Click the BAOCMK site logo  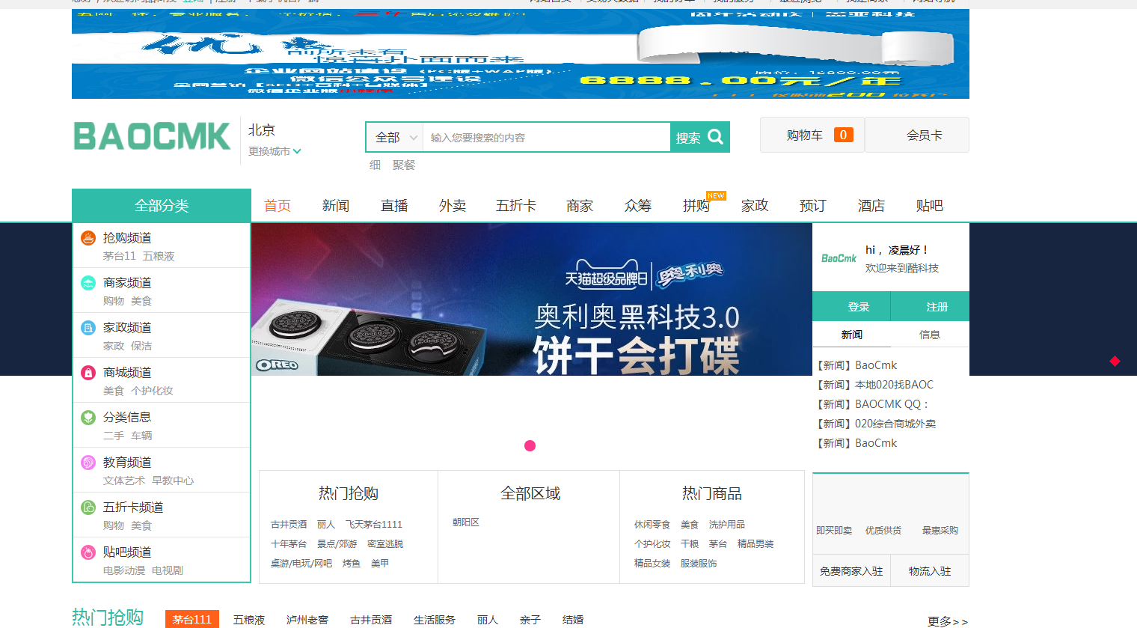point(152,136)
